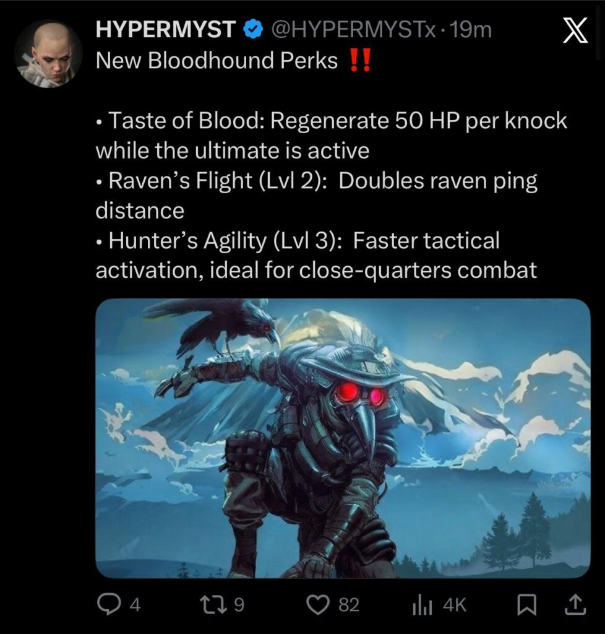
Task: Open view analytics bar chart icon
Action: (x=423, y=605)
